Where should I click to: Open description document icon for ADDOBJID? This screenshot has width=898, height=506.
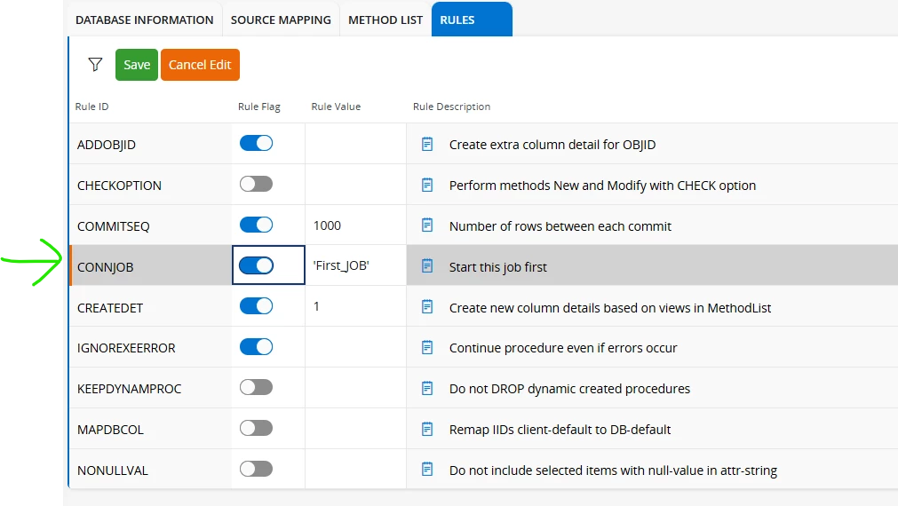[x=427, y=144]
